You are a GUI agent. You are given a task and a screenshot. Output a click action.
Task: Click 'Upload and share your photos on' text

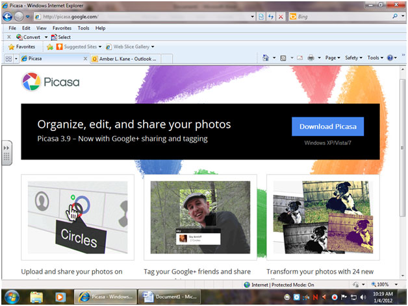[x=71, y=272]
